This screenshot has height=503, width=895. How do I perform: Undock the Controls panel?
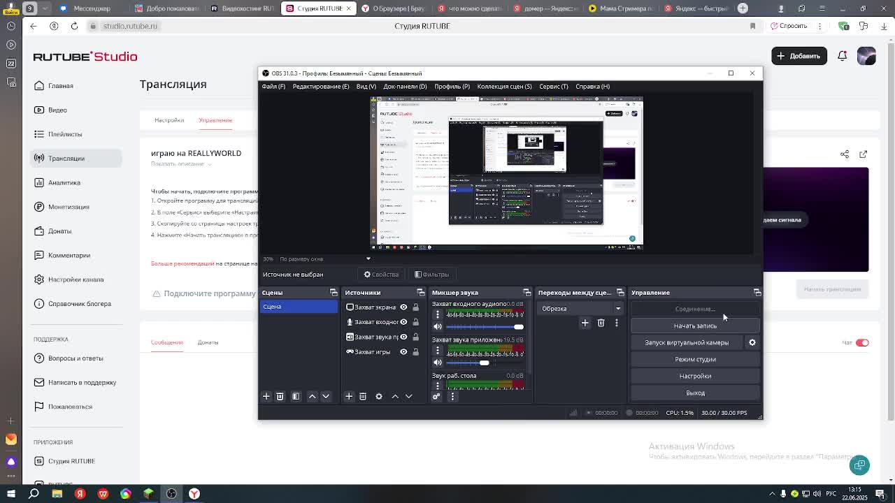(757, 293)
